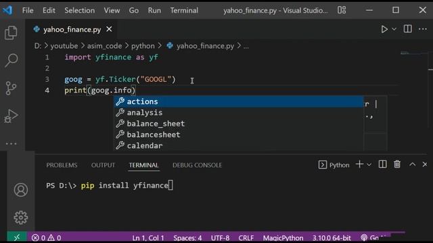The image size is (433, 243).
Task: Select the actions autocomplete suggestion
Action: 239,101
